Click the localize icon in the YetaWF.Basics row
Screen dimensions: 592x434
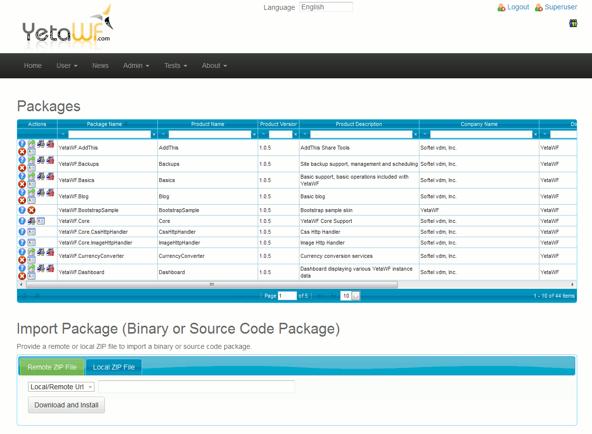point(31,184)
